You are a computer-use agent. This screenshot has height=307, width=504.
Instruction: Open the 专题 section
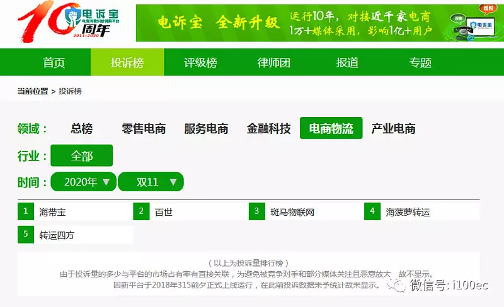coord(420,62)
